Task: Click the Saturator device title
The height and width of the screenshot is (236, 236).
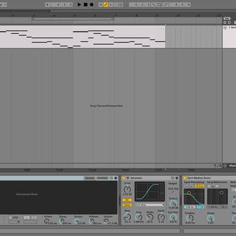Action: 136,178
